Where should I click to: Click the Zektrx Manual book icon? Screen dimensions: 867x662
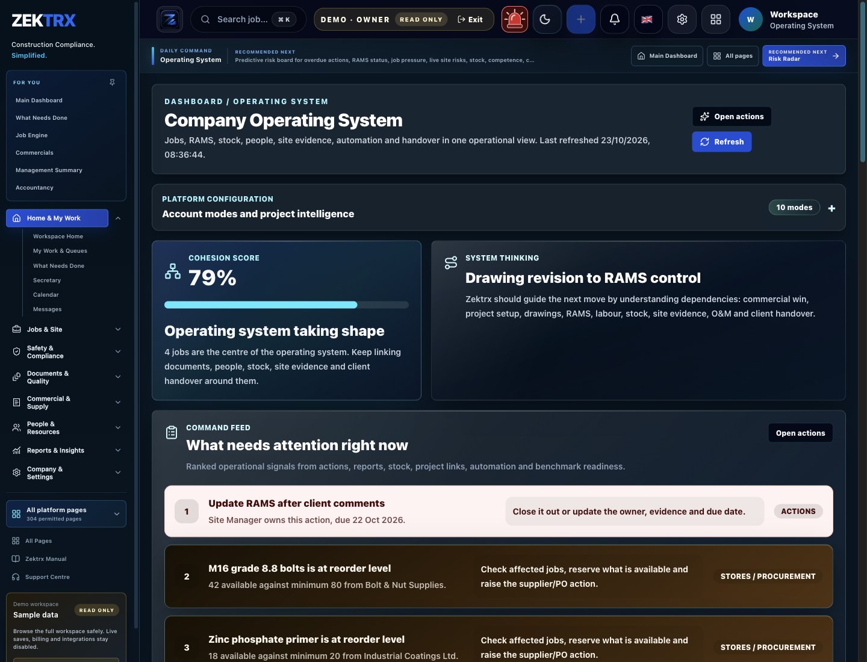16,558
